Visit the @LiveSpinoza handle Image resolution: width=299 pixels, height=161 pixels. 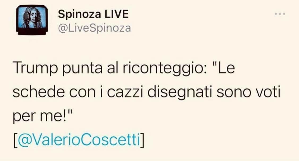coord(94,28)
